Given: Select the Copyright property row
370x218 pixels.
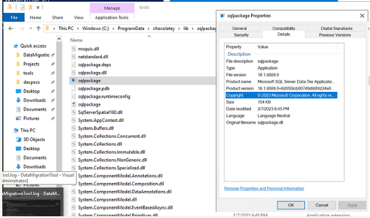Looking at the screenshot, I should (x=282, y=95).
